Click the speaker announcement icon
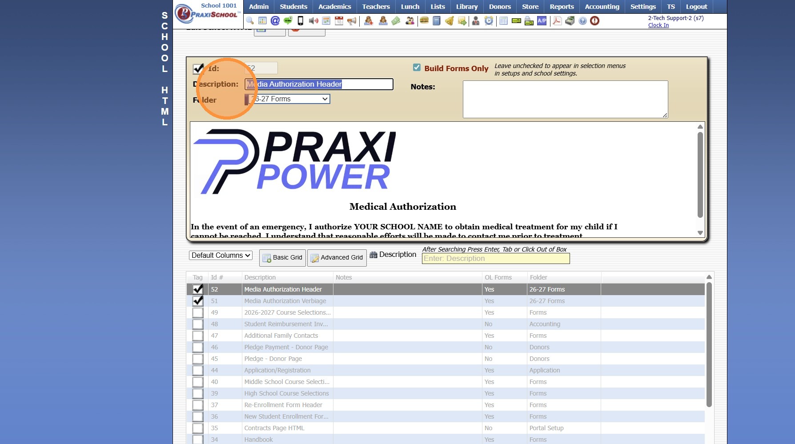Screen dimensions: 795x444 tap(313, 21)
